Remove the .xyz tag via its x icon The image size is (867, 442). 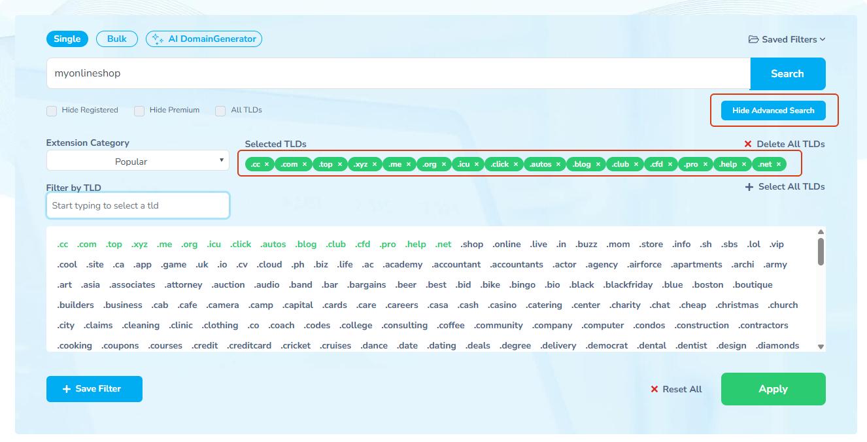tap(375, 165)
